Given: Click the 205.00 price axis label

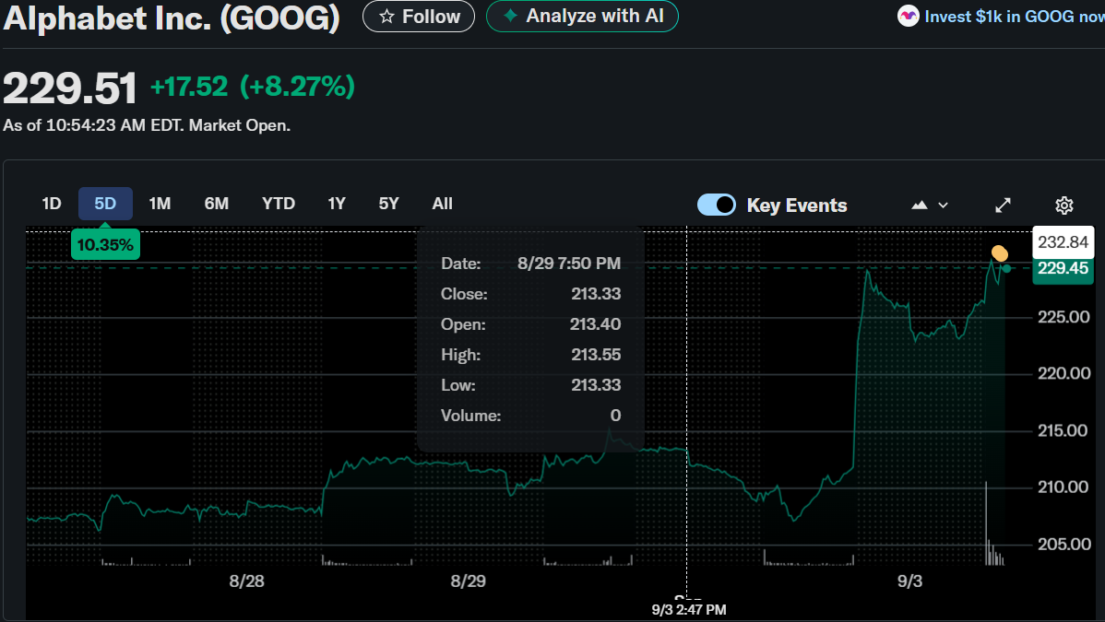Looking at the screenshot, I should click(x=1063, y=544).
